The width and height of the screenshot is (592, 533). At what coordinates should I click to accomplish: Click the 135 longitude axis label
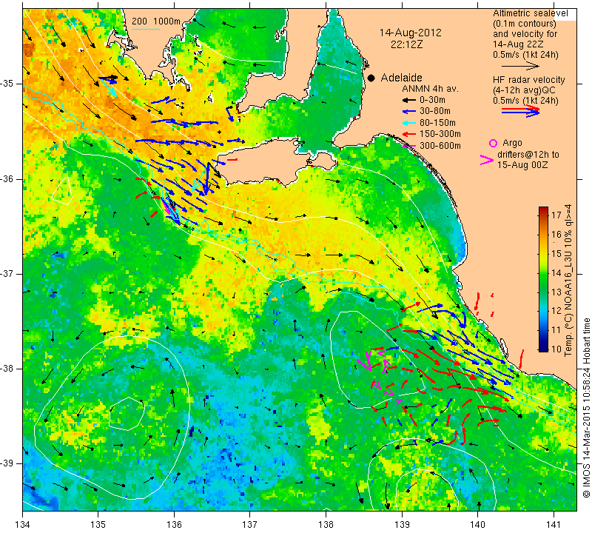[x=98, y=525]
